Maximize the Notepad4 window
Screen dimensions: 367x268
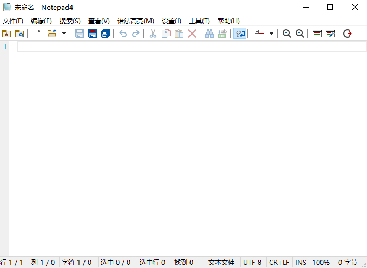(x=330, y=7)
